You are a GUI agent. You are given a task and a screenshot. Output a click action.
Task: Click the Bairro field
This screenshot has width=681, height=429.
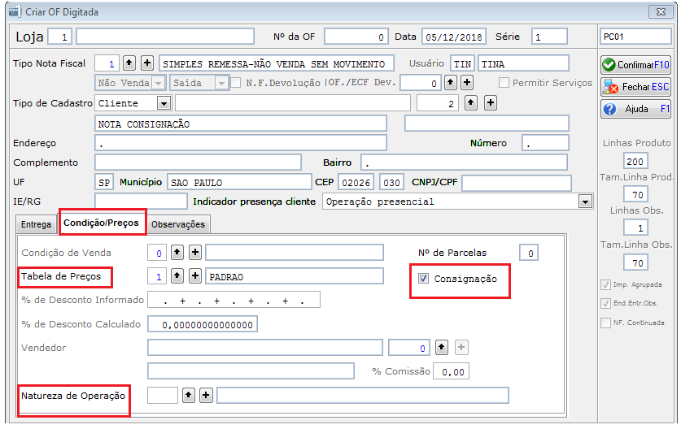pos(464,162)
